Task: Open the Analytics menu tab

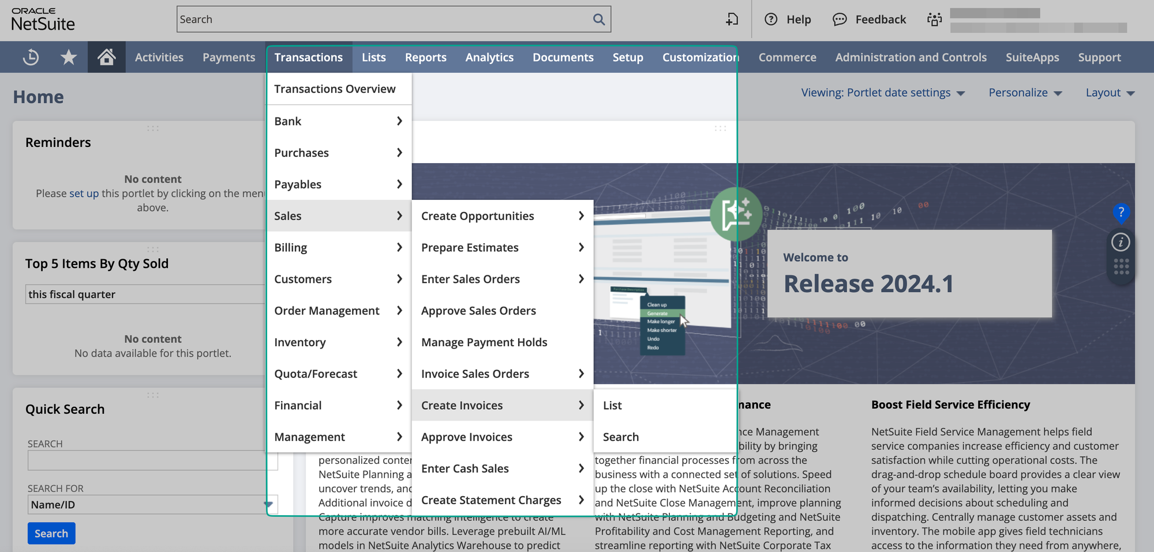Action: pyautogui.click(x=489, y=57)
